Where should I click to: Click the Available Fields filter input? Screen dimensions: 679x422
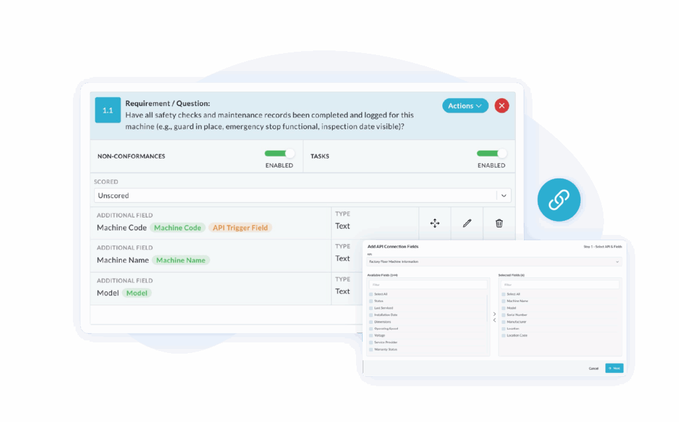click(x=428, y=285)
